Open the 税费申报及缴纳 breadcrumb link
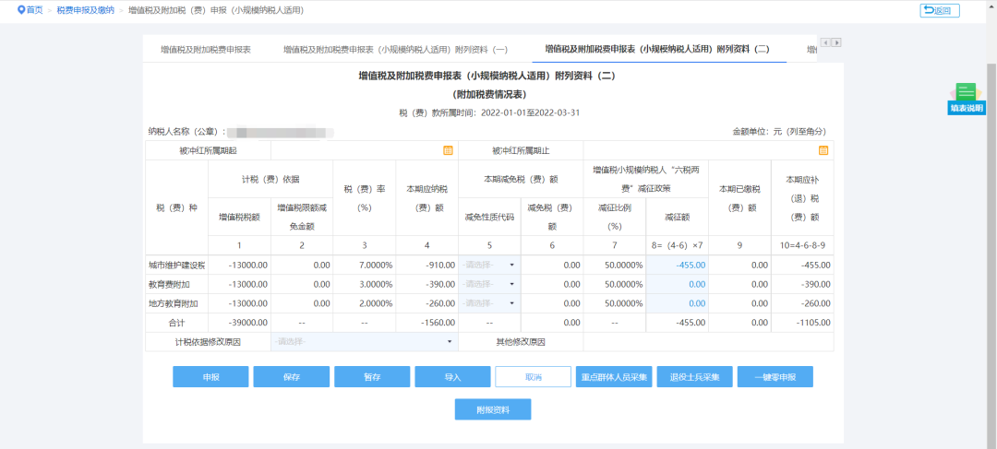 click(85, 10)
